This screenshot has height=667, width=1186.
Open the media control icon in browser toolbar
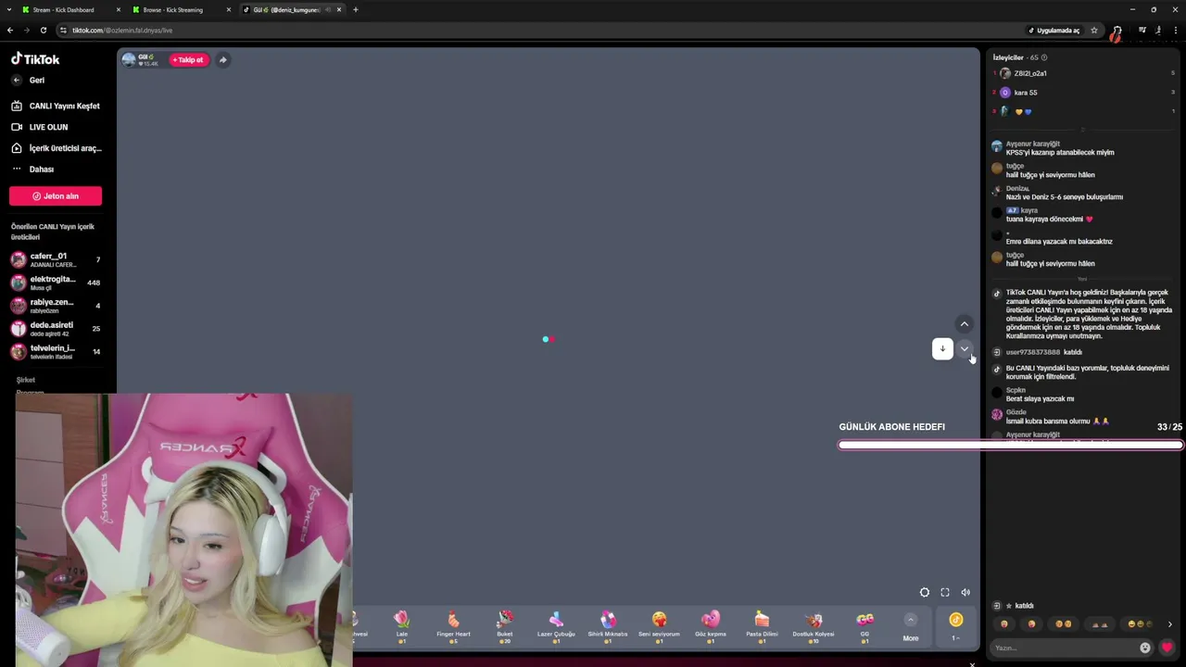[1142, 30]
